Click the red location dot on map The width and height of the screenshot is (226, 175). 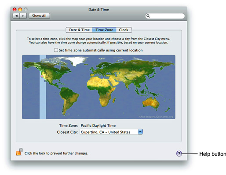click(42, 76)
